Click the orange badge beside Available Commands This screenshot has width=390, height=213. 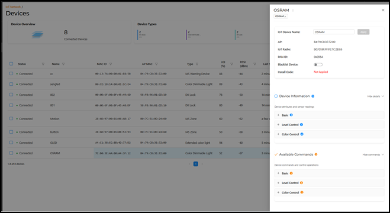tap(316, 154)
